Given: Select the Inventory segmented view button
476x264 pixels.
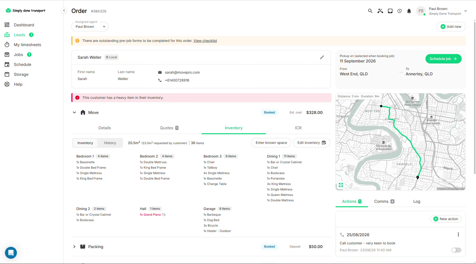Looking at the screenshot, I should coord(85,143).
